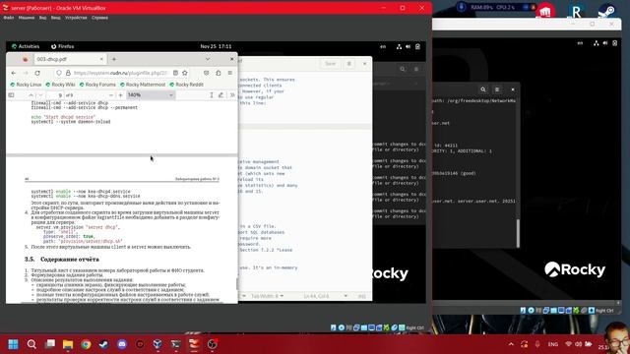Select the PDF text annotation tool
Viewport: 630px width, 354px height.
point(212,95)
